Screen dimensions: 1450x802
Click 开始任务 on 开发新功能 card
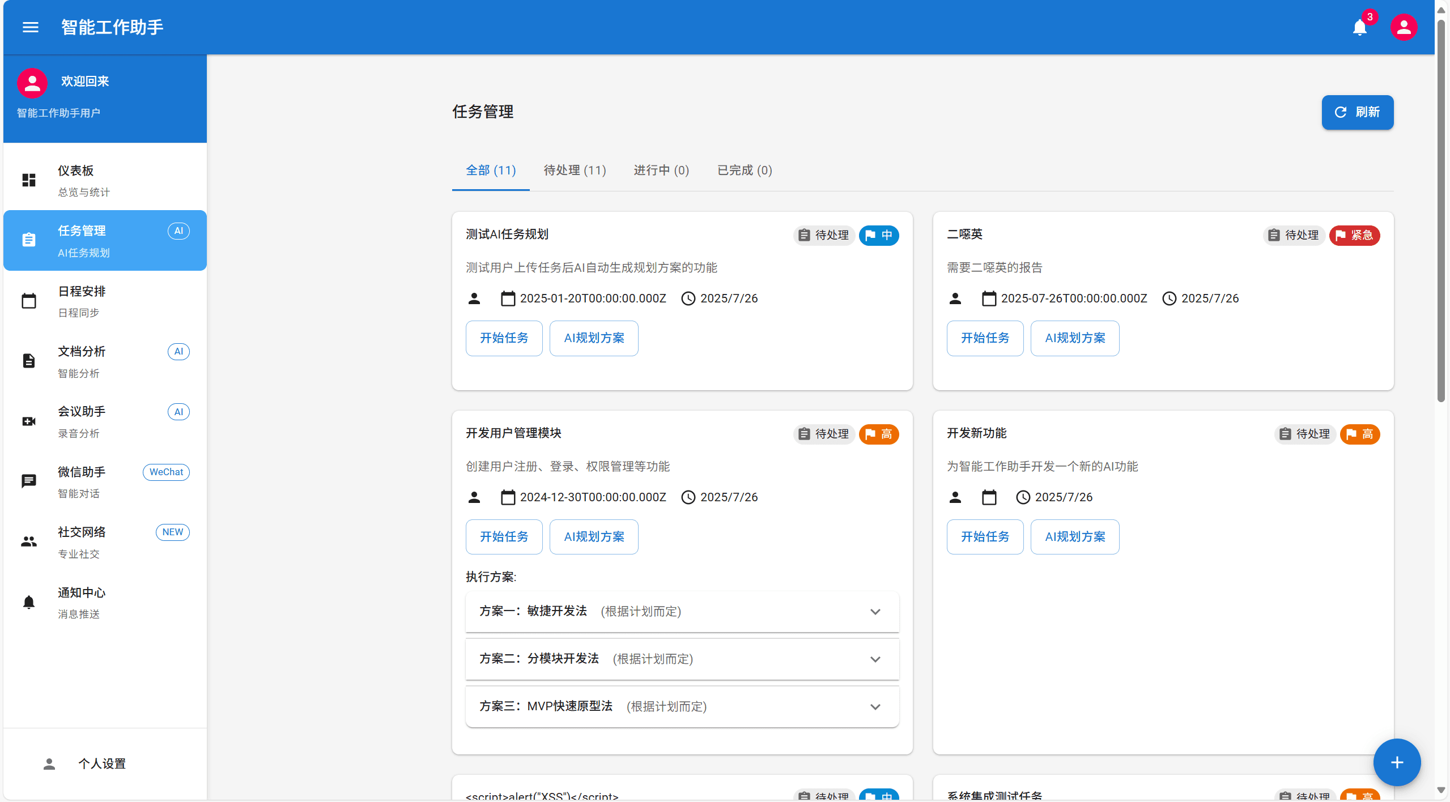pos(985,537)
